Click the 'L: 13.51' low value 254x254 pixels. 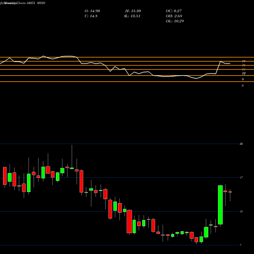click(133, 16)
